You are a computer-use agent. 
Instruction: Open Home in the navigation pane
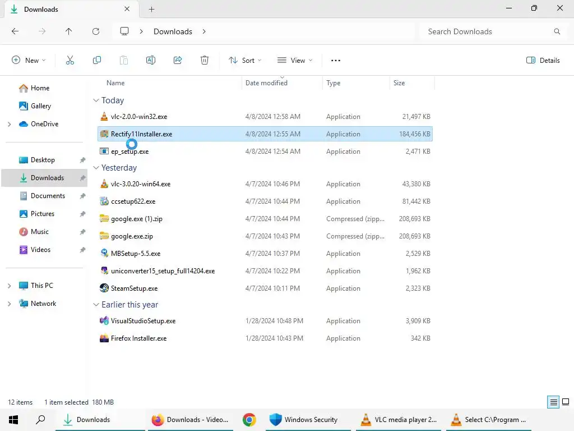point(40,88)
